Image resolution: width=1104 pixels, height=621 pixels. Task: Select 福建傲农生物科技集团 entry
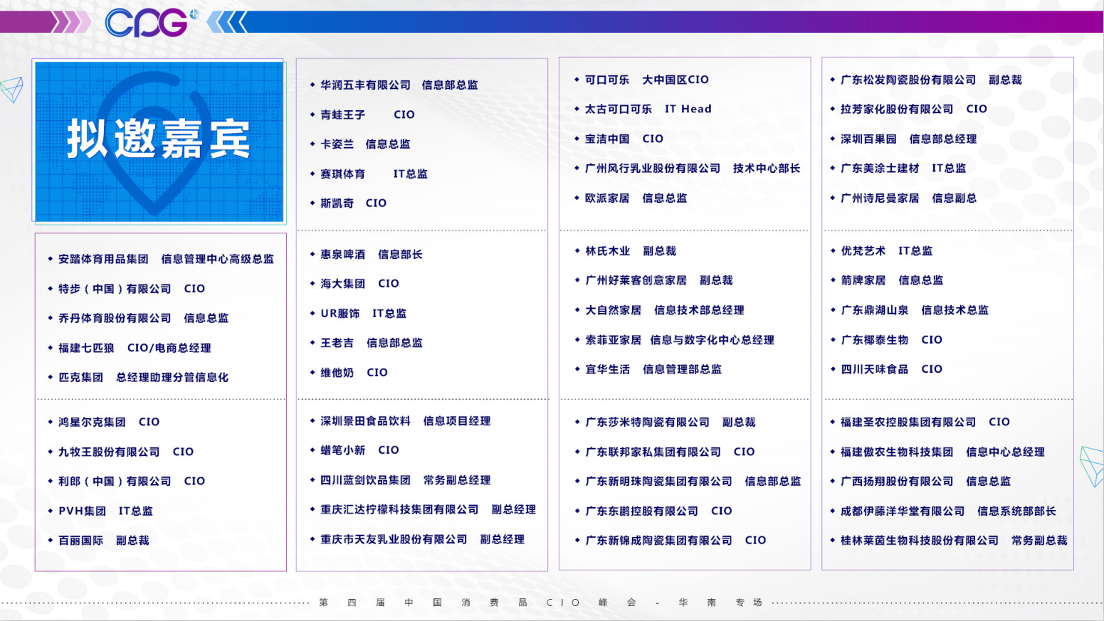tap(942, 452)
